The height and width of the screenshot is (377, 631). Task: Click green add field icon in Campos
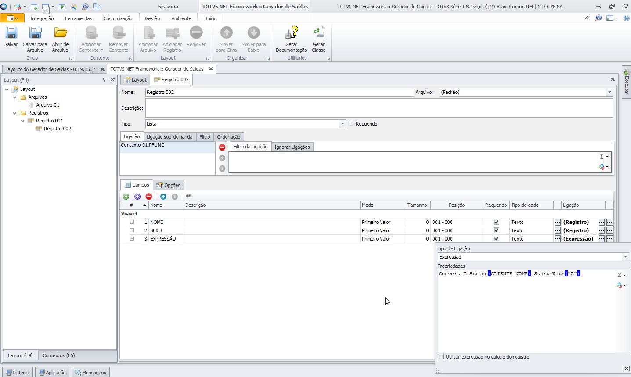126,197
